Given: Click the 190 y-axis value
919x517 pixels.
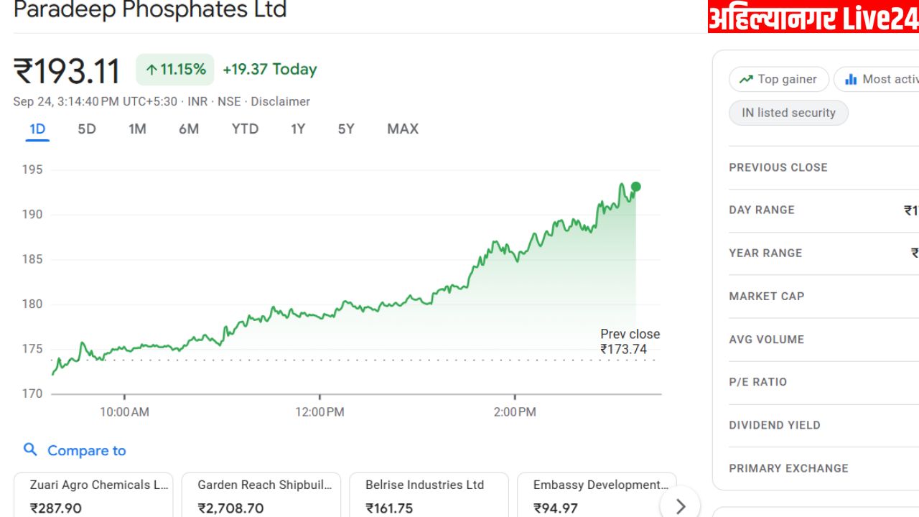Looking at the screenshot, I should [32, 215].
